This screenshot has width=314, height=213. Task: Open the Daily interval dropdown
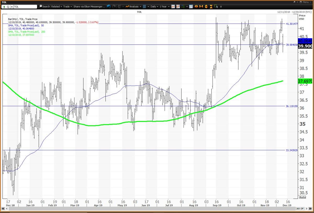coord(154,7)
